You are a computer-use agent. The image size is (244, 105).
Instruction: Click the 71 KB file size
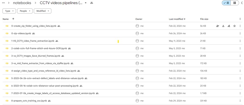click(203, 48)
